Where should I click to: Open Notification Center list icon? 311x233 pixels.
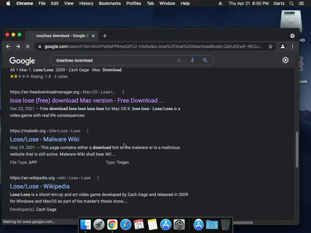pos(301,3)
